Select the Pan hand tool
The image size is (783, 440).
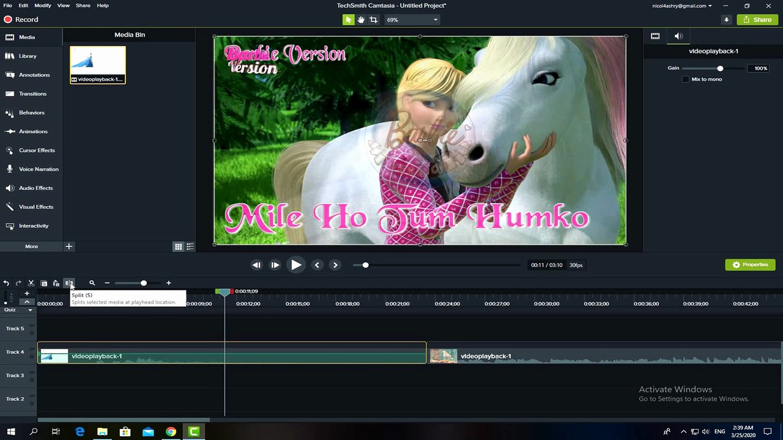(361, 20)
